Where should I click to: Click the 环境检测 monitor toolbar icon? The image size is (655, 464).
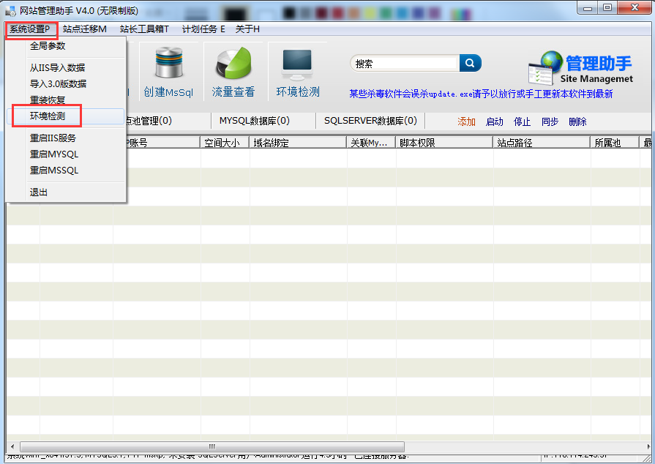tap(297, 72)
